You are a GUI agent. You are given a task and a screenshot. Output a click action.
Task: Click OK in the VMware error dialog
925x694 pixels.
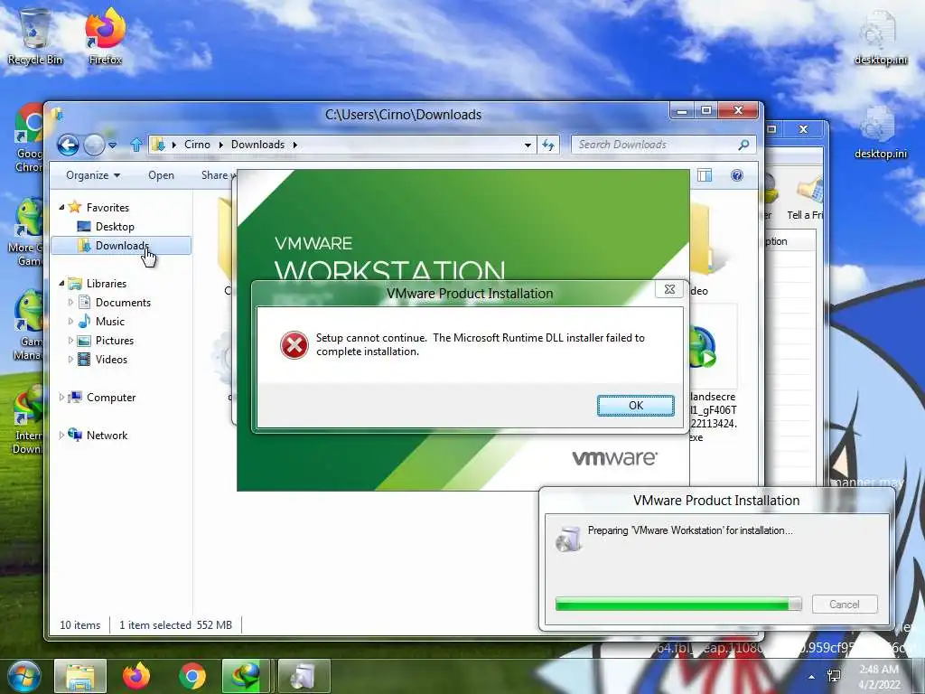[635, 406]
